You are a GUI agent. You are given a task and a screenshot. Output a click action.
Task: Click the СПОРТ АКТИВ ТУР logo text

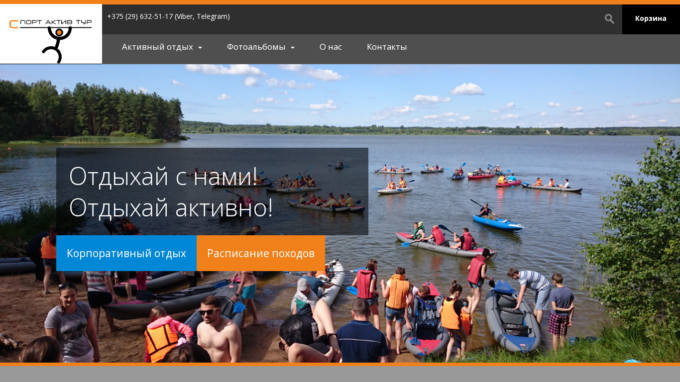pyautogui.click(x=51, y=22)
